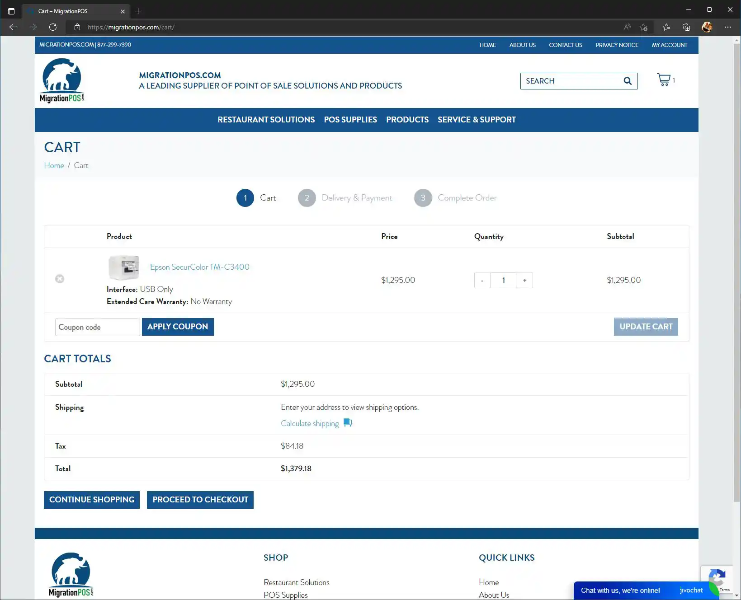Click Epson printer thumbnail image

tap(123, 267)
